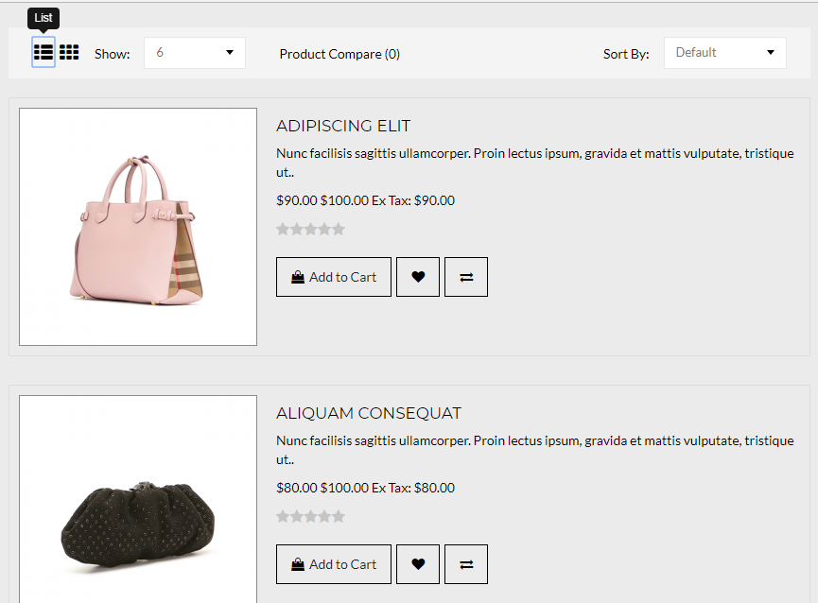Open Product Compare (0) link
The image size is (818, 603).
coord(339,54)
